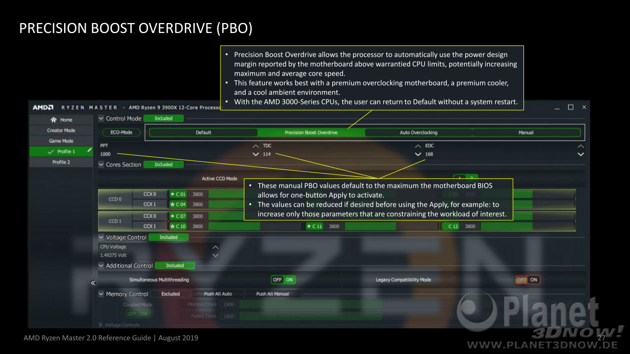Decrease CPU Voltage with down arrow
Viewport: 630px width, 354px height.
(215, 255)
